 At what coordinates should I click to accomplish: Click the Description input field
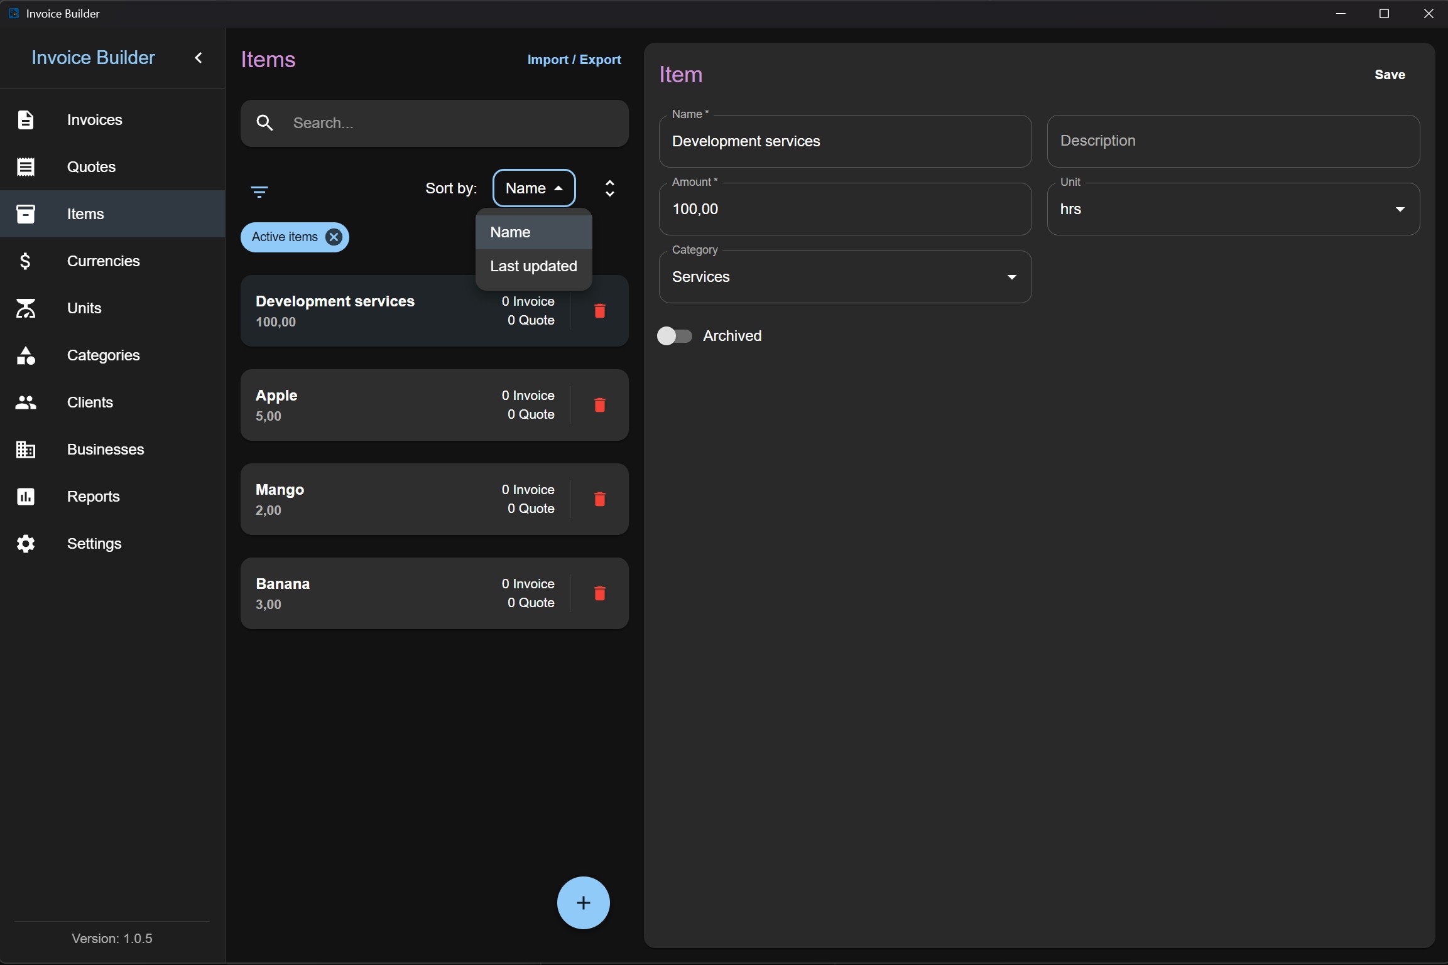[1233, 141]
